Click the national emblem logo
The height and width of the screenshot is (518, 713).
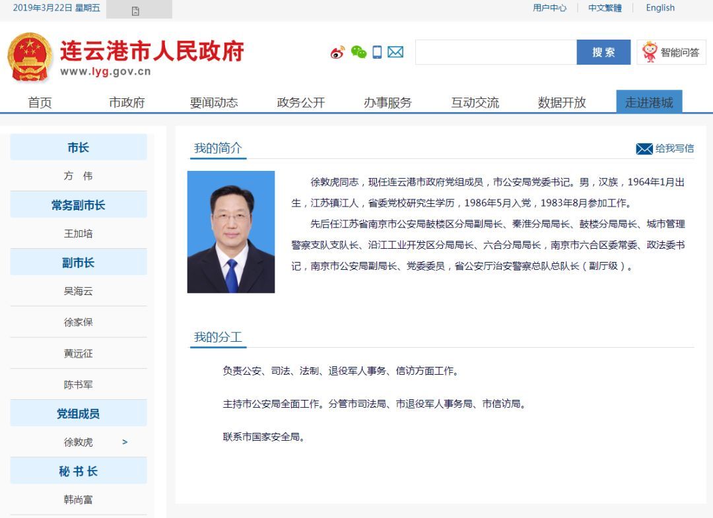tap(30, 56)
